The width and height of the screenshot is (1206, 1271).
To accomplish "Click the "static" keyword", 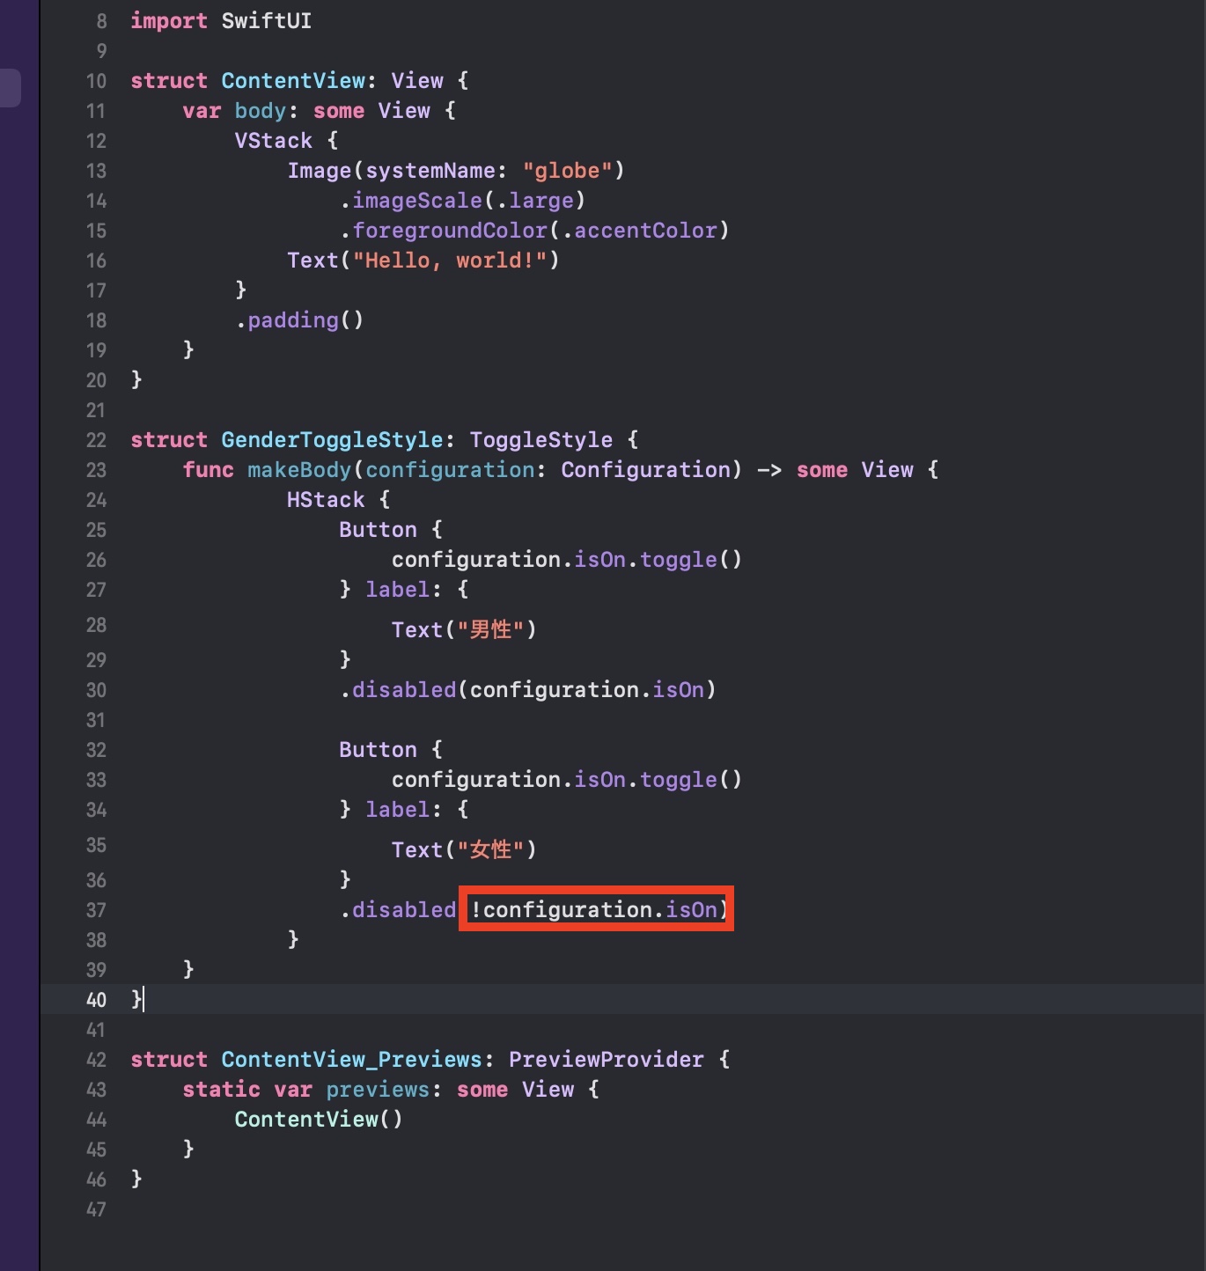I will pyautogui.click(x=222, y=1090).
